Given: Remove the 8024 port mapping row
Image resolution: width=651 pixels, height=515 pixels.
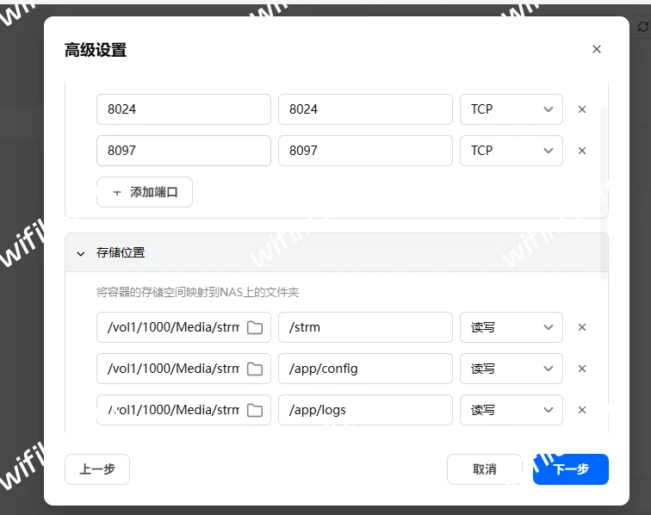Looking at the screenshot, I should (582, 109).
